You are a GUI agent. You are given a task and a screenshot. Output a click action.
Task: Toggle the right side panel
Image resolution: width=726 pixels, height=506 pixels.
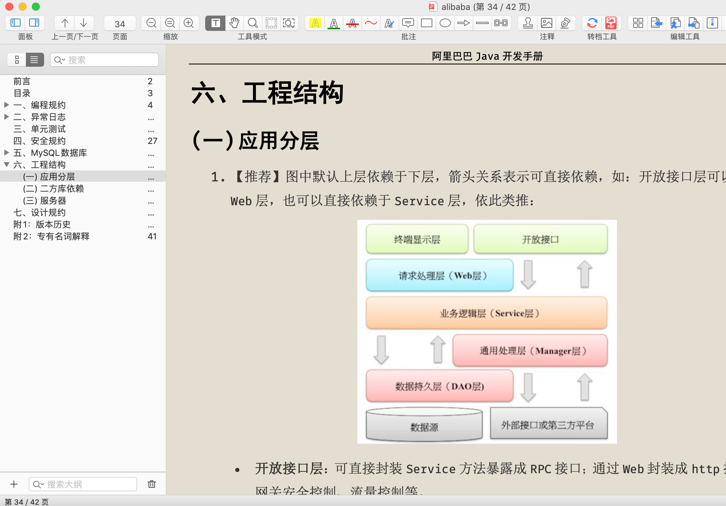pyautogui.click(x=34, y=23)
